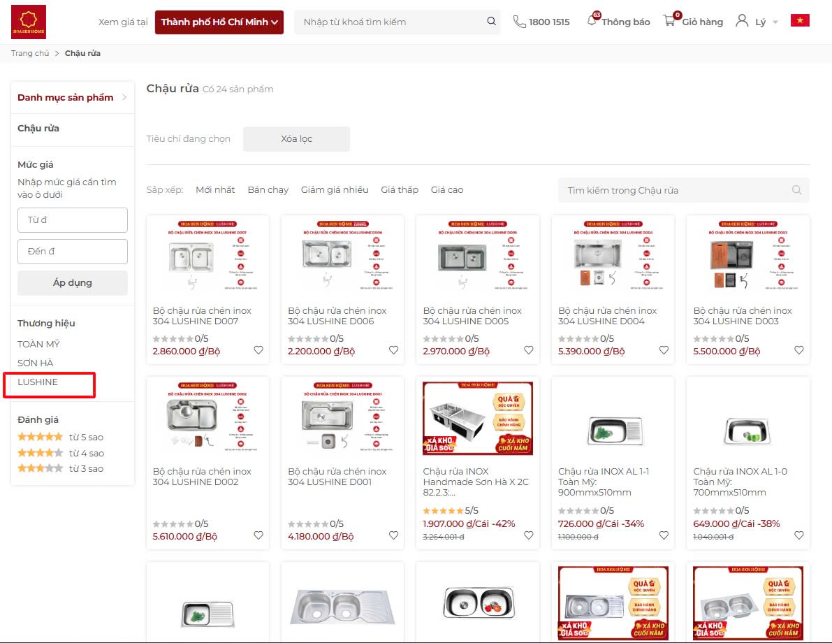Open LUSHINE D005 product image
The width and height of the screenshot is (832, 643).
coord(478,256)
